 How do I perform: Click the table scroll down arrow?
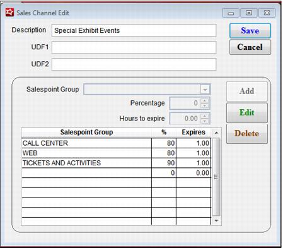(x=216, y=221)
